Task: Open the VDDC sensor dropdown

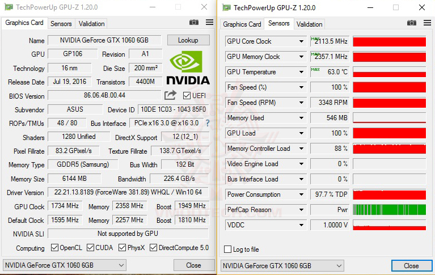Action: [301, 225]
